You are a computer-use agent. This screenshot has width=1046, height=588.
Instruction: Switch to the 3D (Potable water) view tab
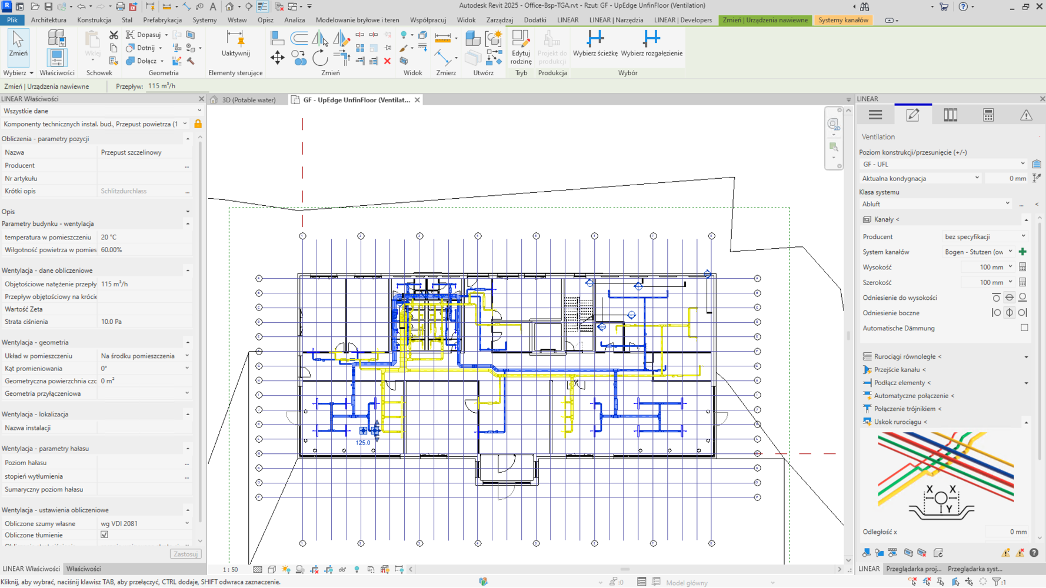[x=248, y=100]
